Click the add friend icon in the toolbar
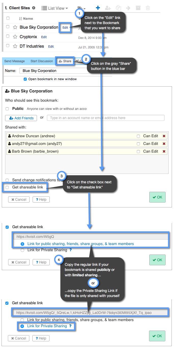 108,8
